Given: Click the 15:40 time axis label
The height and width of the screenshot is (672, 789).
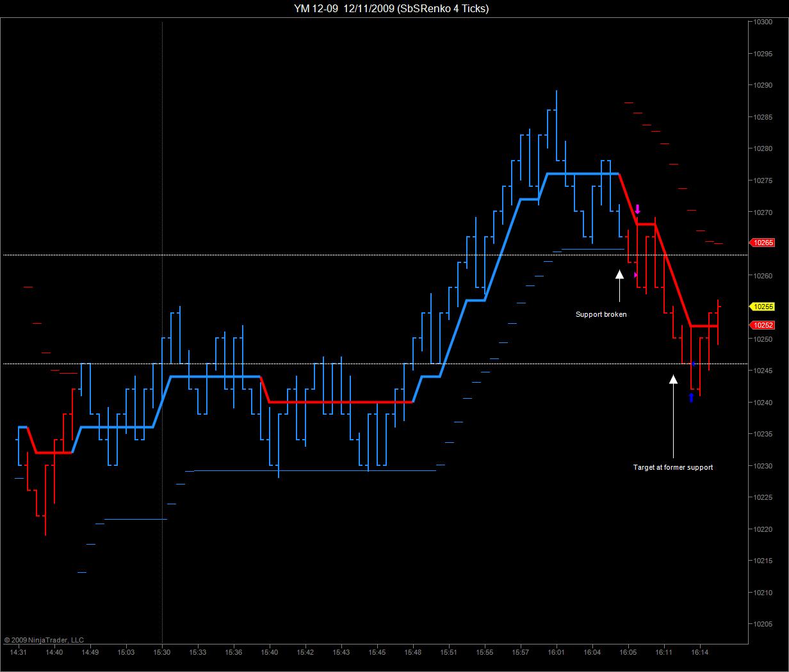Looking at the screenshot, I should point(270,652).
